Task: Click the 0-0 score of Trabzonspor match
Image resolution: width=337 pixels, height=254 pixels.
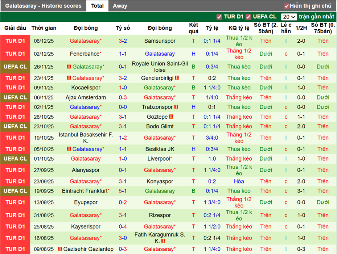Action: pos(123,107)
